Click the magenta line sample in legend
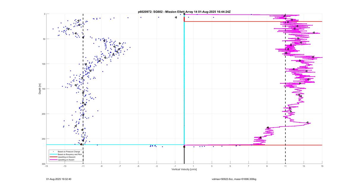The height and width of the screenshot is (184, 356). 53,160
